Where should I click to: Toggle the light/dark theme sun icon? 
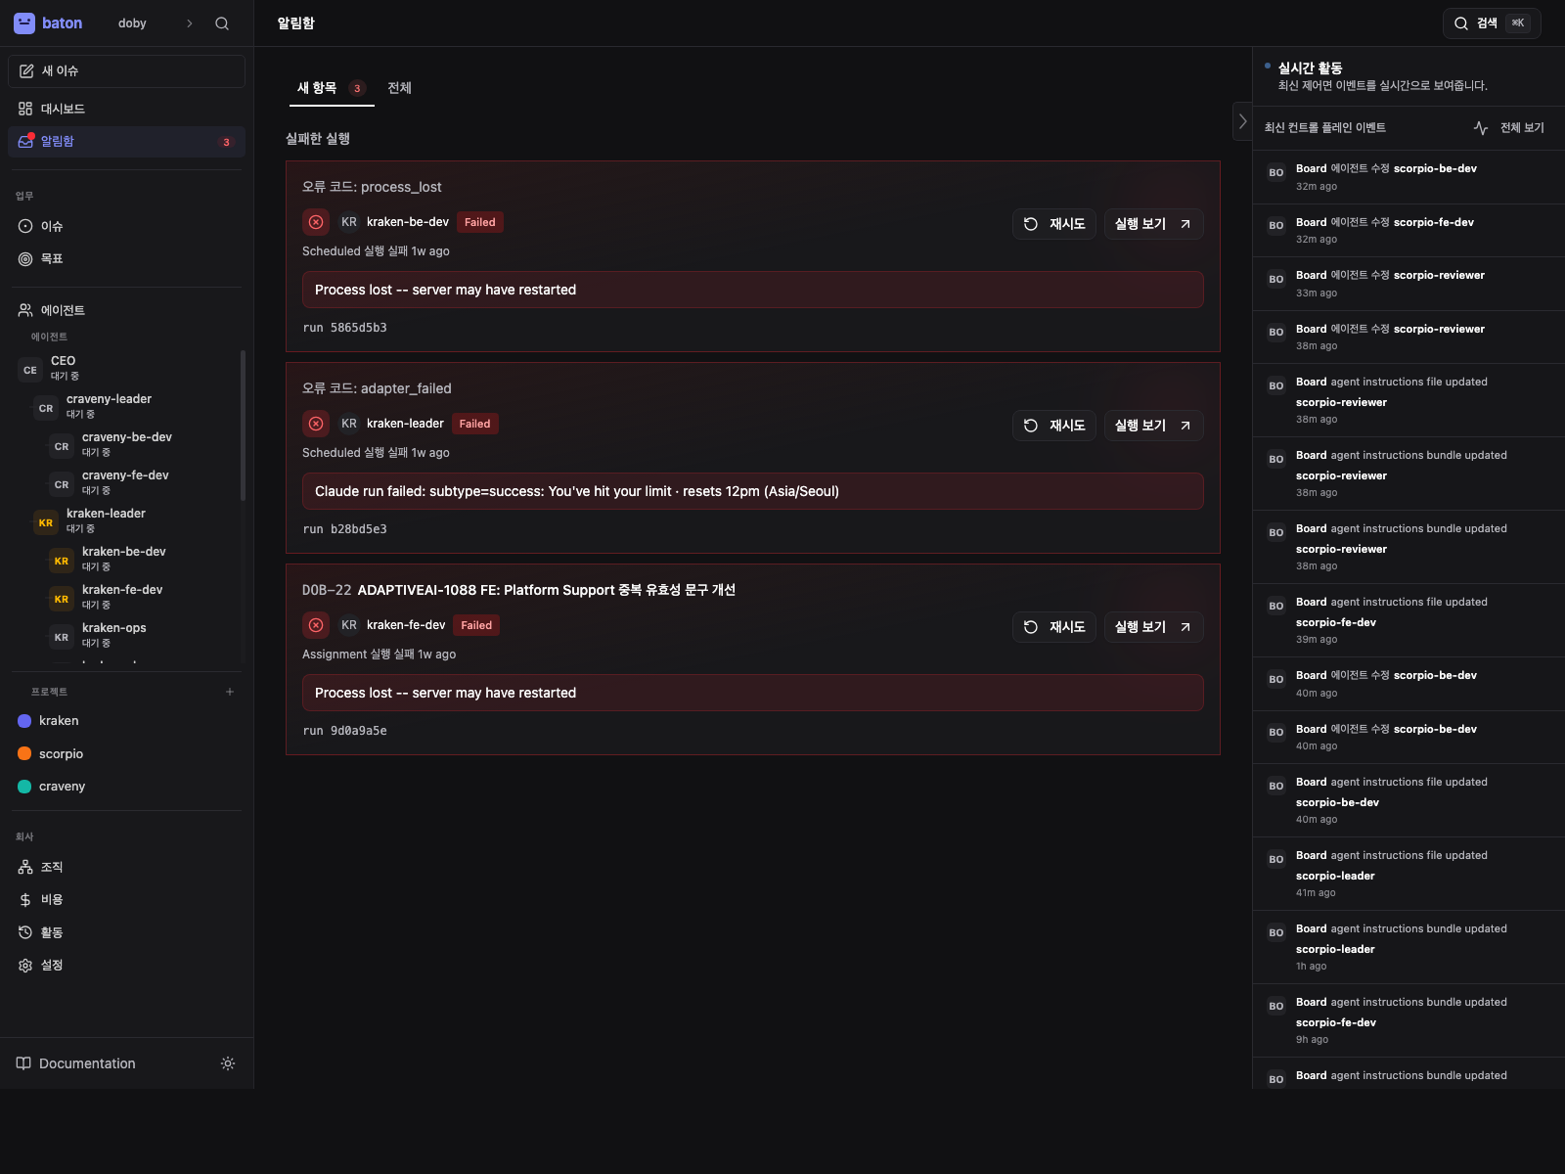point(228,1063)
